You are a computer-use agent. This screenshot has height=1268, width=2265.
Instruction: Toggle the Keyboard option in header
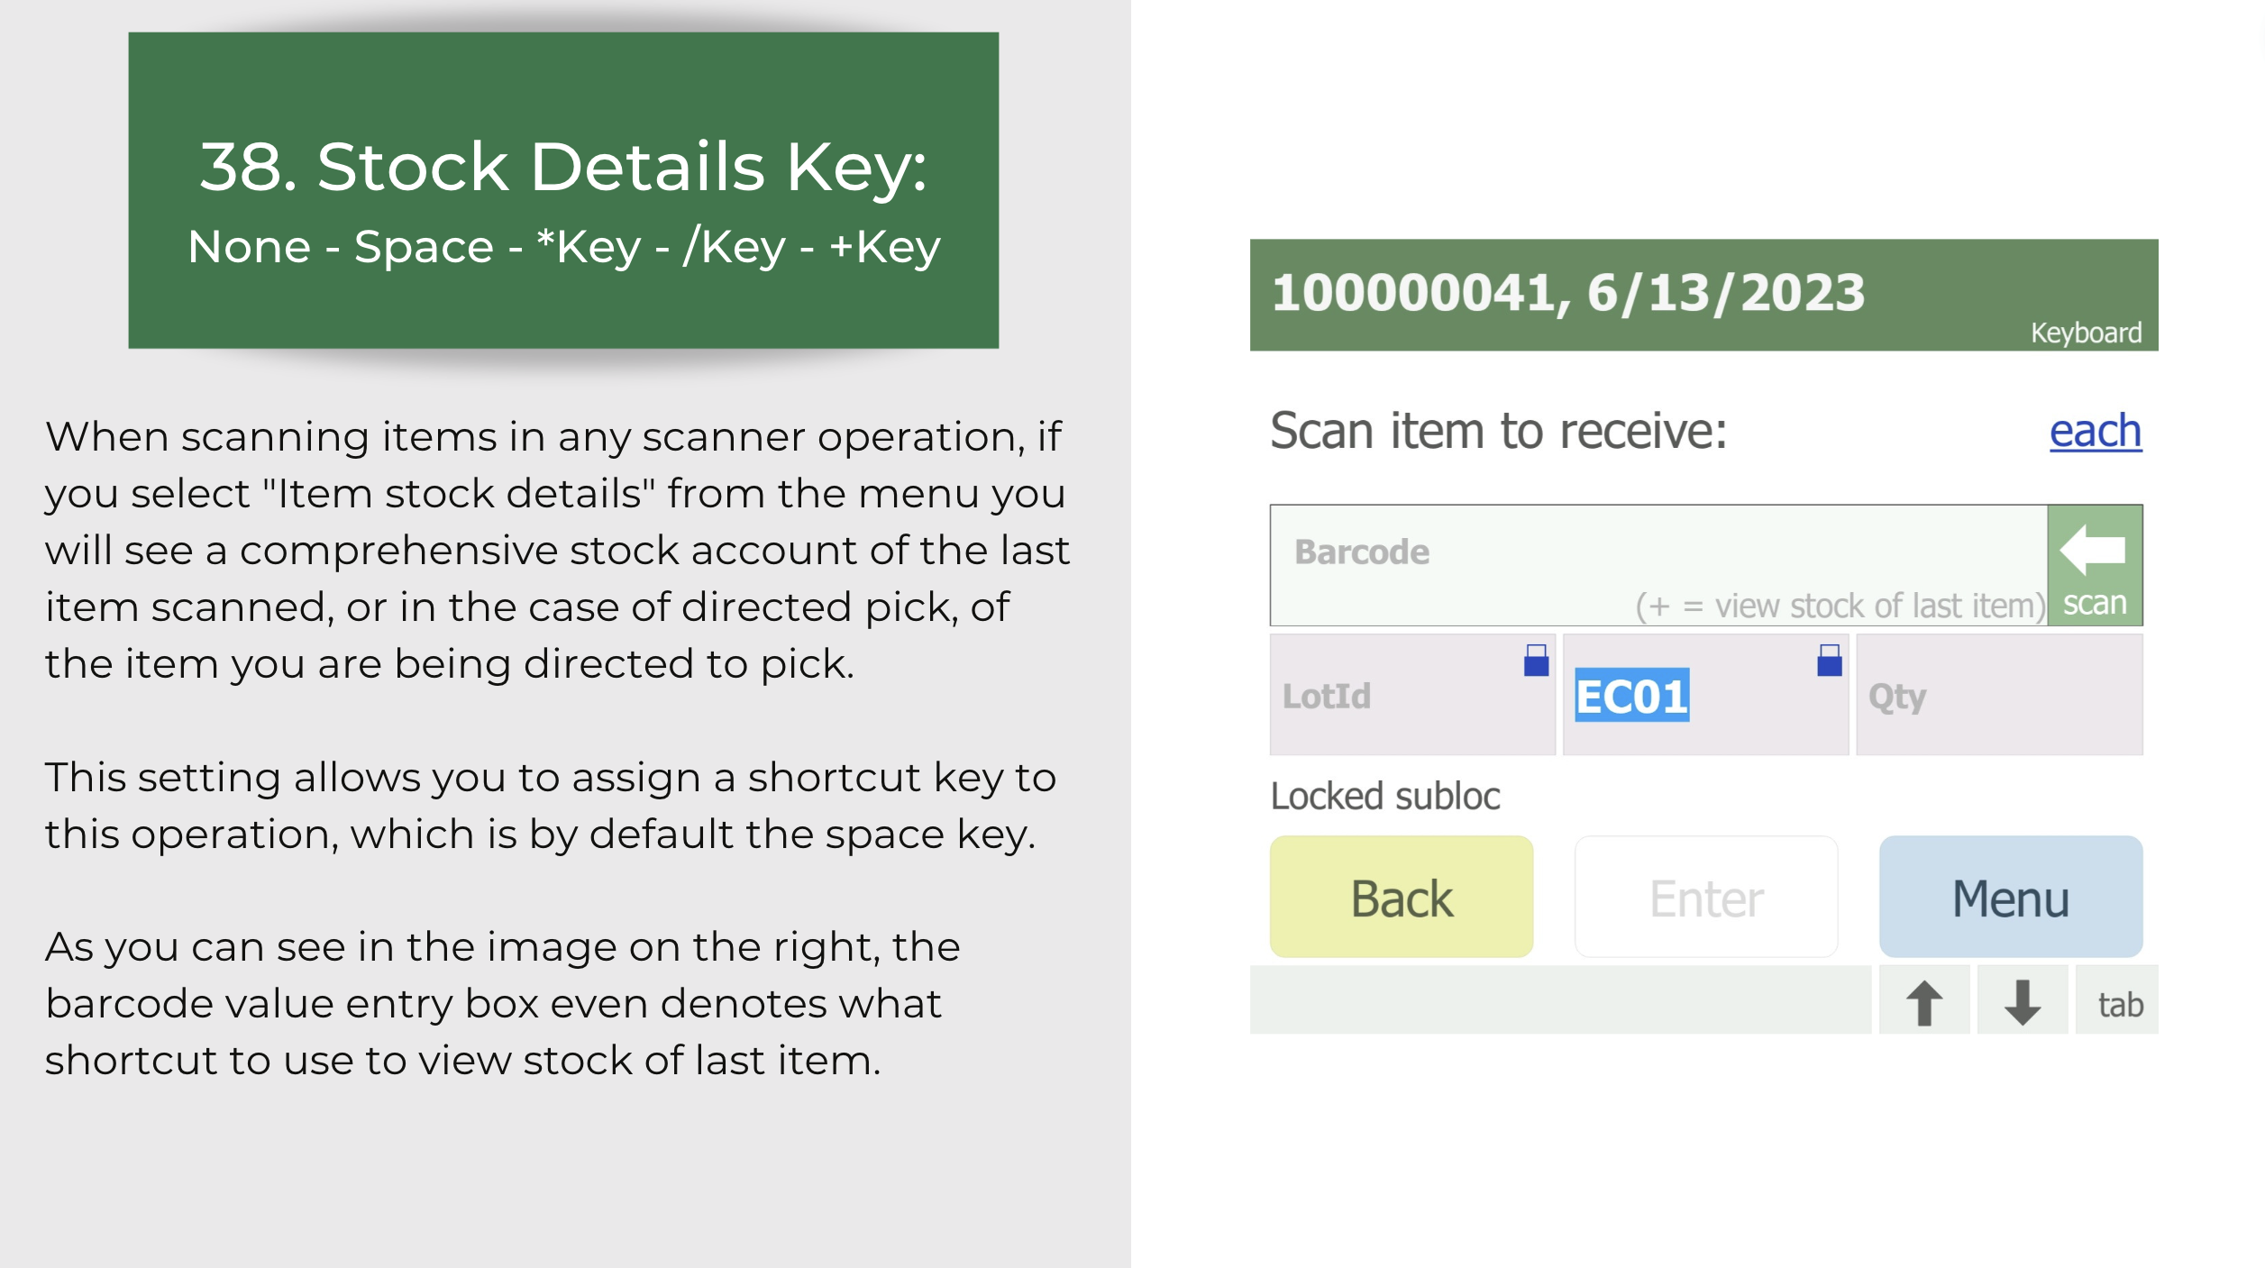(2086, 333)
